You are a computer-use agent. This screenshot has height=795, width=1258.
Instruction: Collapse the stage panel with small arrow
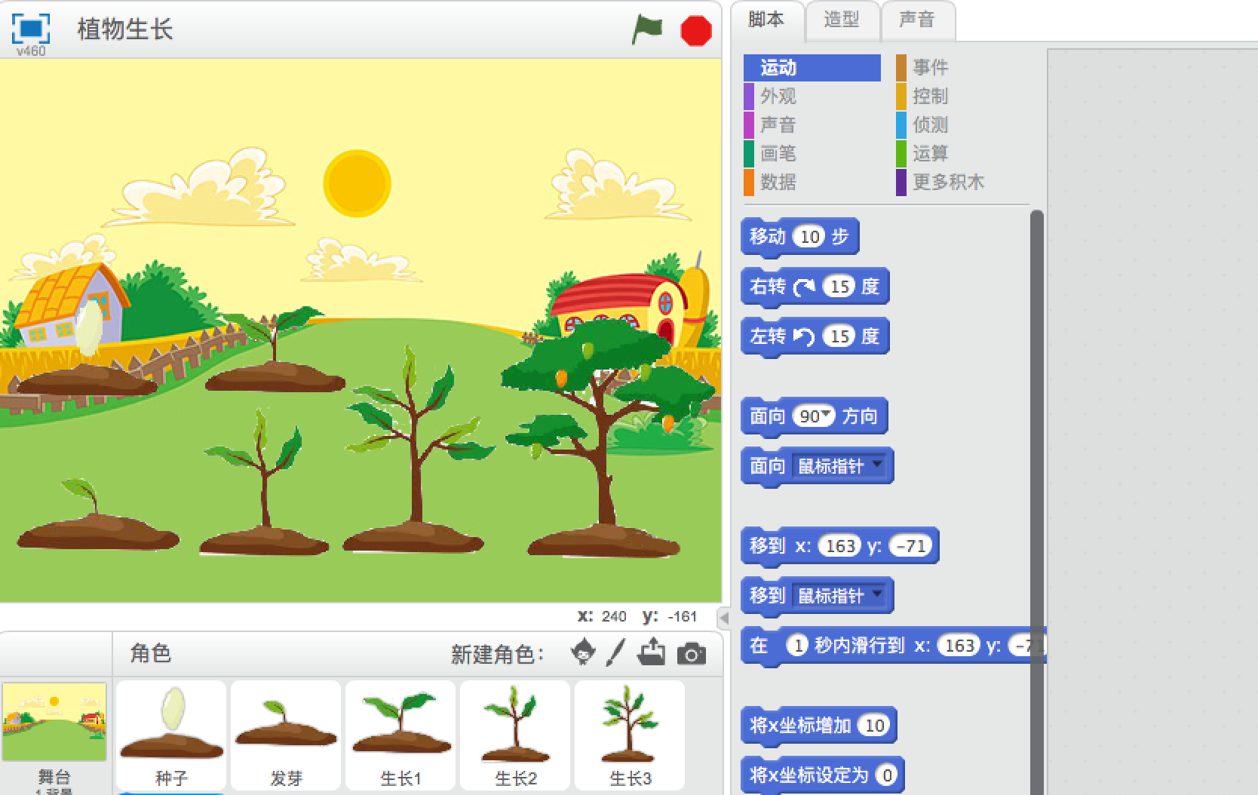[x=724, y=618]
